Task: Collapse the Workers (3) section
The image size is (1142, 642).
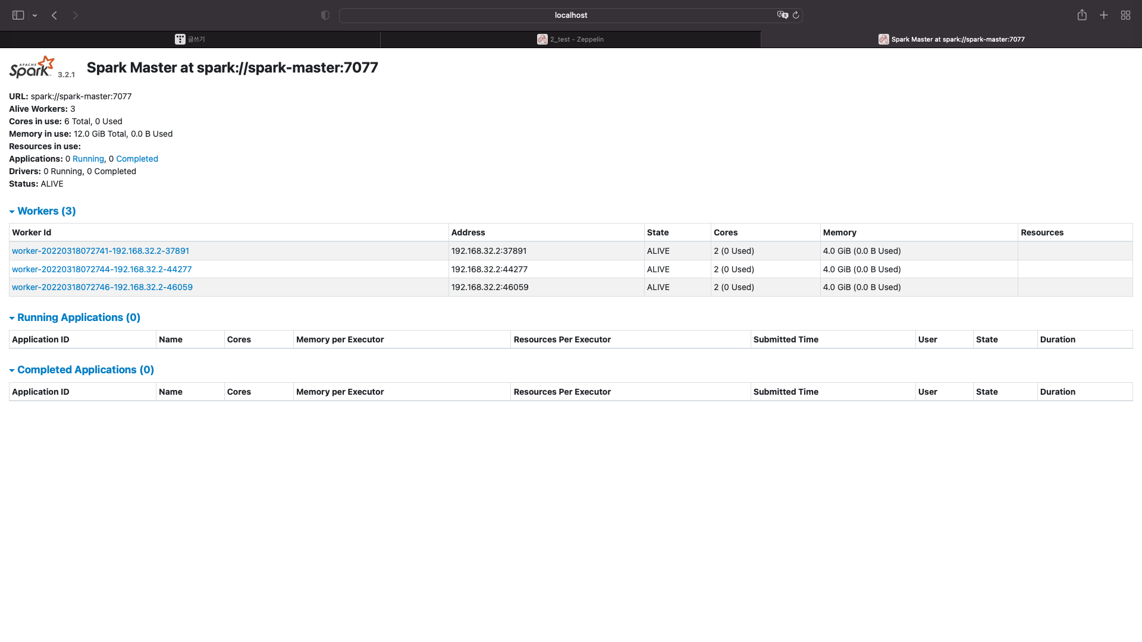Action: pyautogui.click(x=42, y=211)
